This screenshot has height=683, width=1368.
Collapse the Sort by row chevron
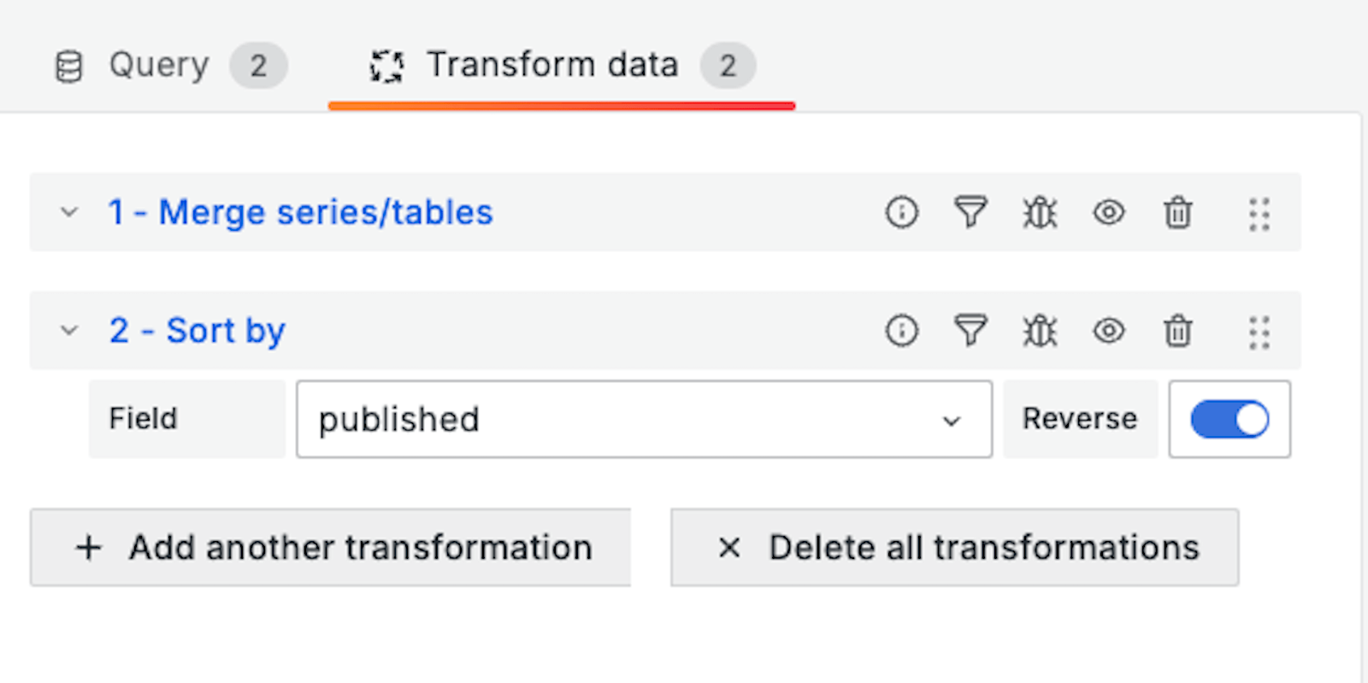69,330
